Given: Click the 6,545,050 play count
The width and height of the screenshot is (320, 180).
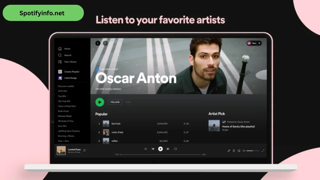Looking at the screenshot, I should pos(162,132).
